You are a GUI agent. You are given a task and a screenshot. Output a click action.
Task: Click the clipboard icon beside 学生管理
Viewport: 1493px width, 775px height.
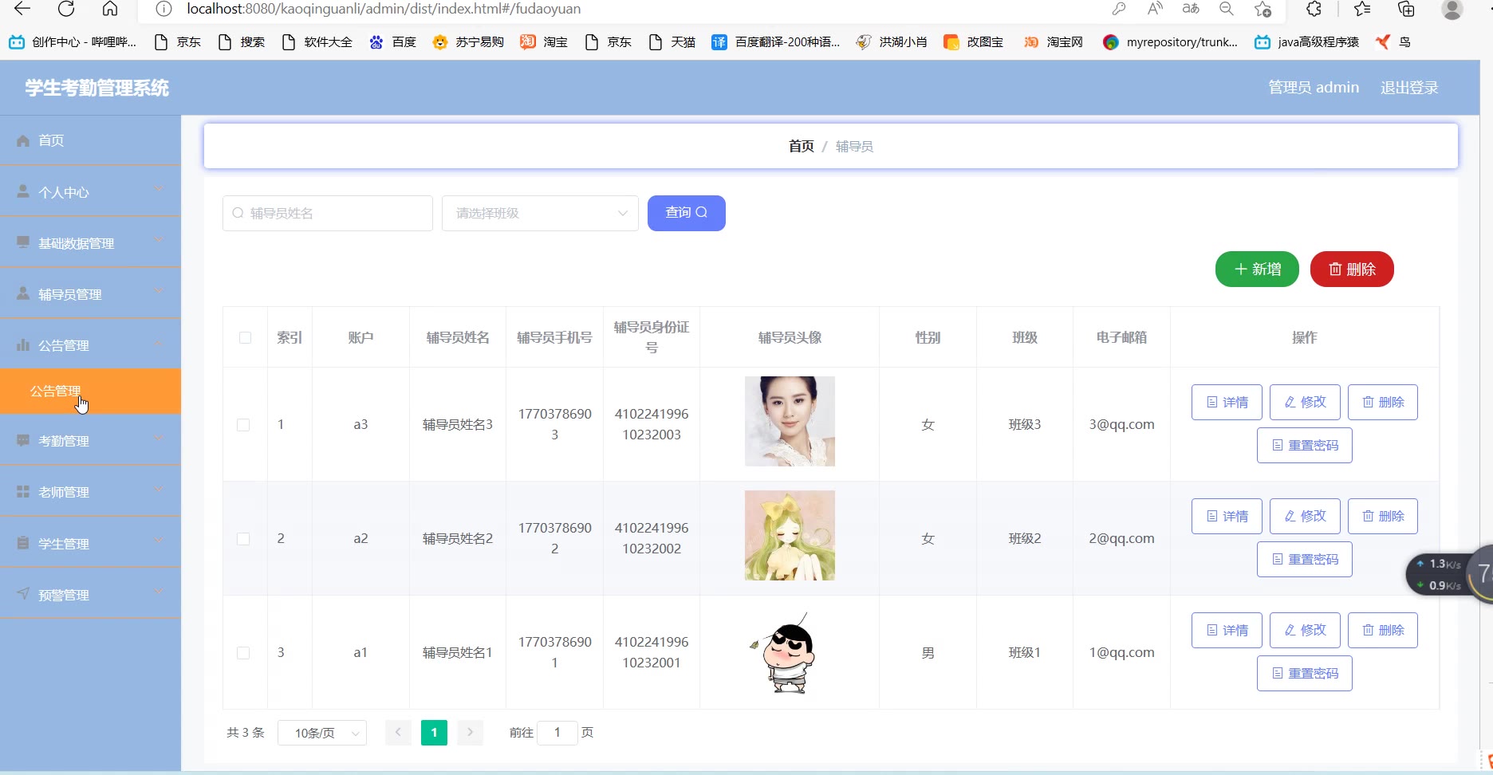coord(23,543)
